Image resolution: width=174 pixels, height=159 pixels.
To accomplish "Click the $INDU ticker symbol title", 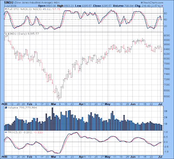I will [x=9, y=3].
